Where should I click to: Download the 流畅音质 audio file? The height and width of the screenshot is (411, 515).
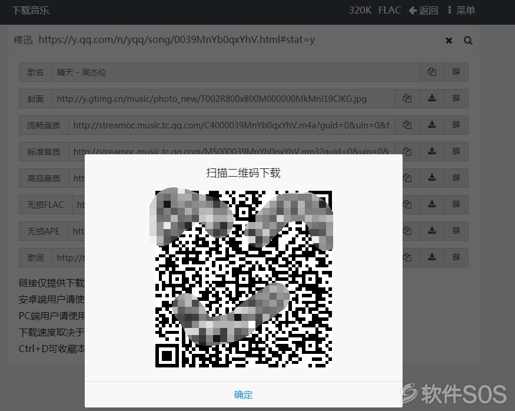pos(432,125)
